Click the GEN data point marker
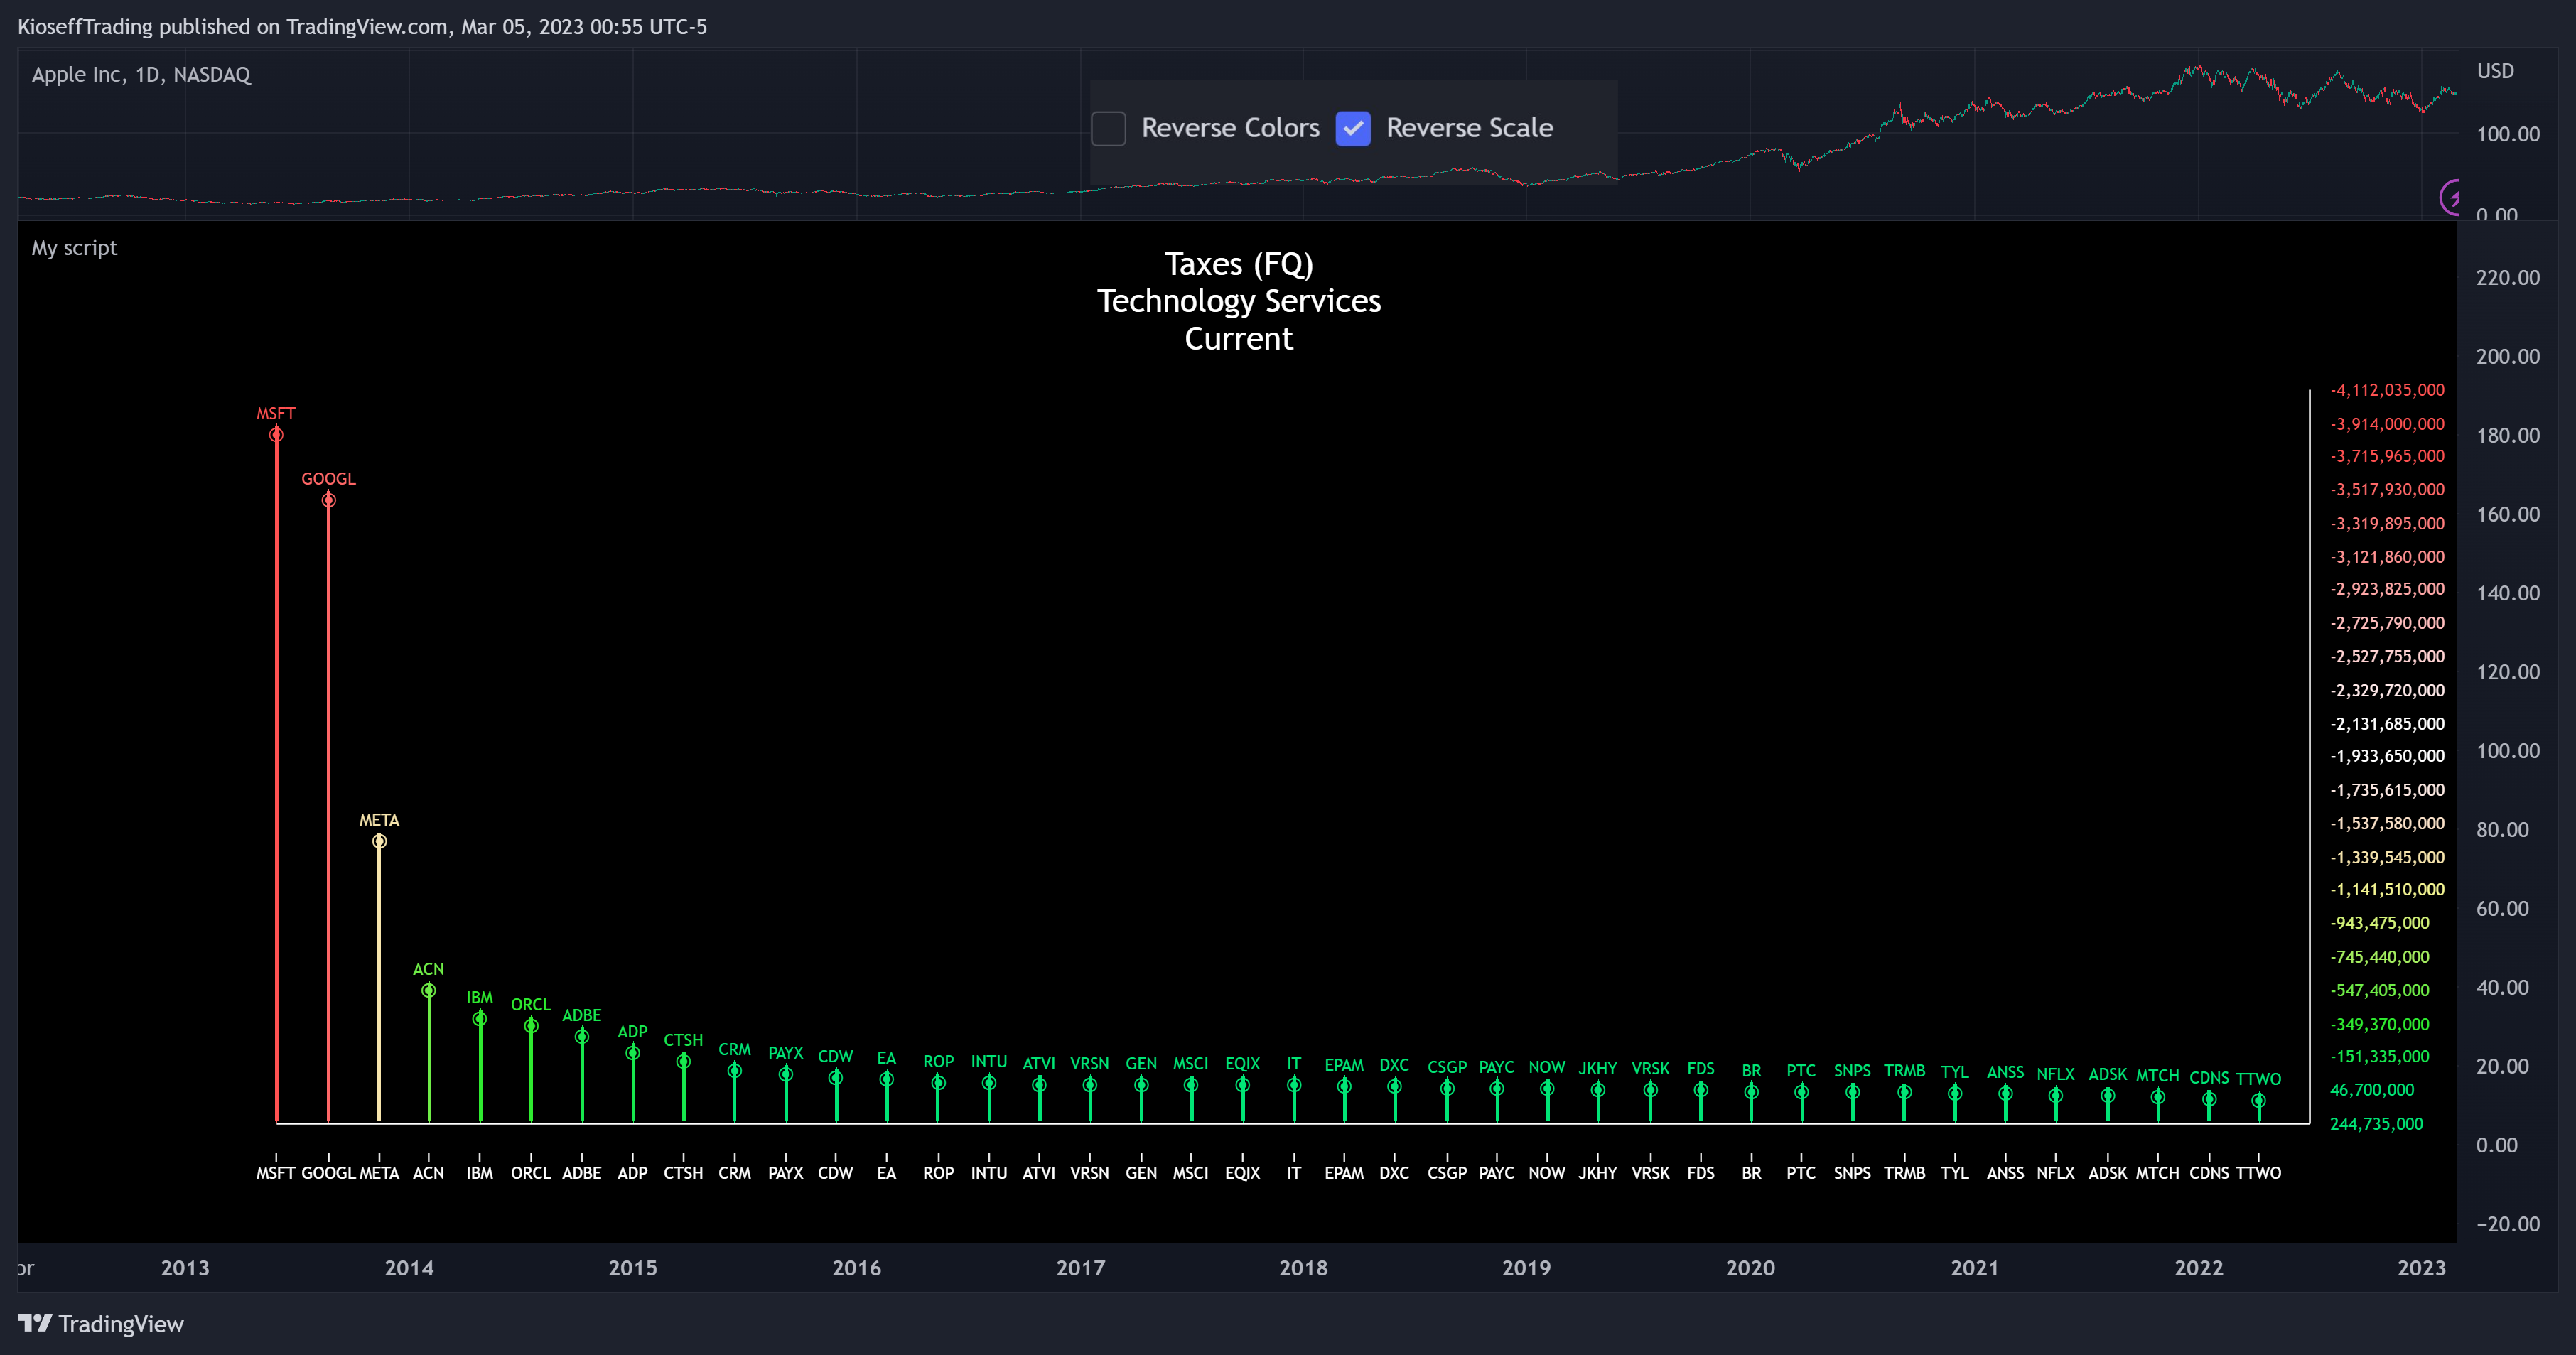Screen dimensions: 2576x1355 (x=1141, y=1085)
